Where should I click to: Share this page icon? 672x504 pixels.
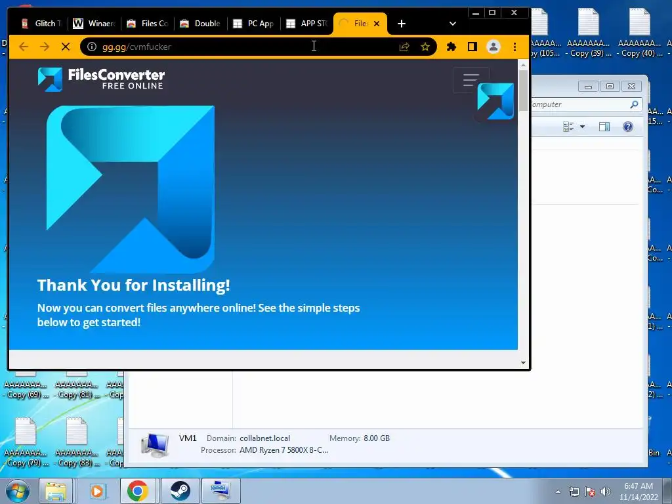click(x=404, y=47)
